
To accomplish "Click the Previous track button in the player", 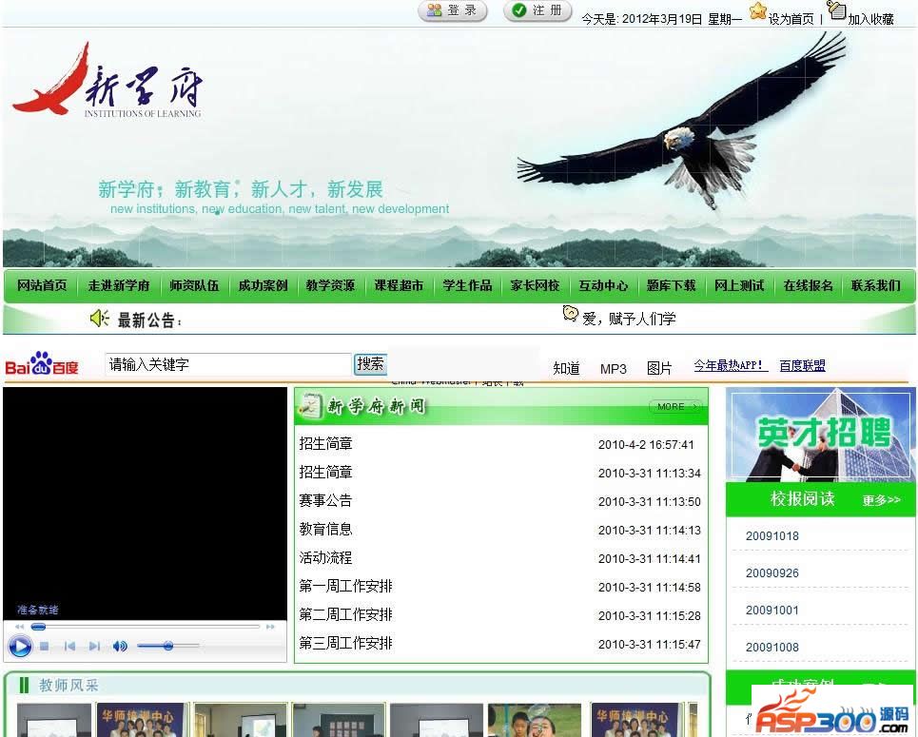I will tap(69, 647).
